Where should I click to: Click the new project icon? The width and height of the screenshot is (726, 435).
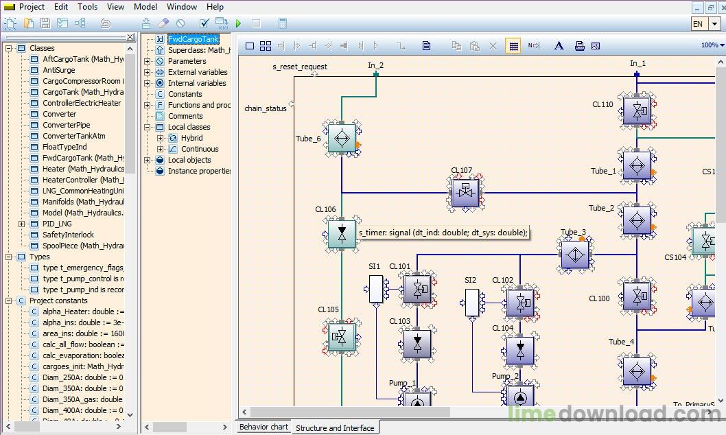(10, 23)
